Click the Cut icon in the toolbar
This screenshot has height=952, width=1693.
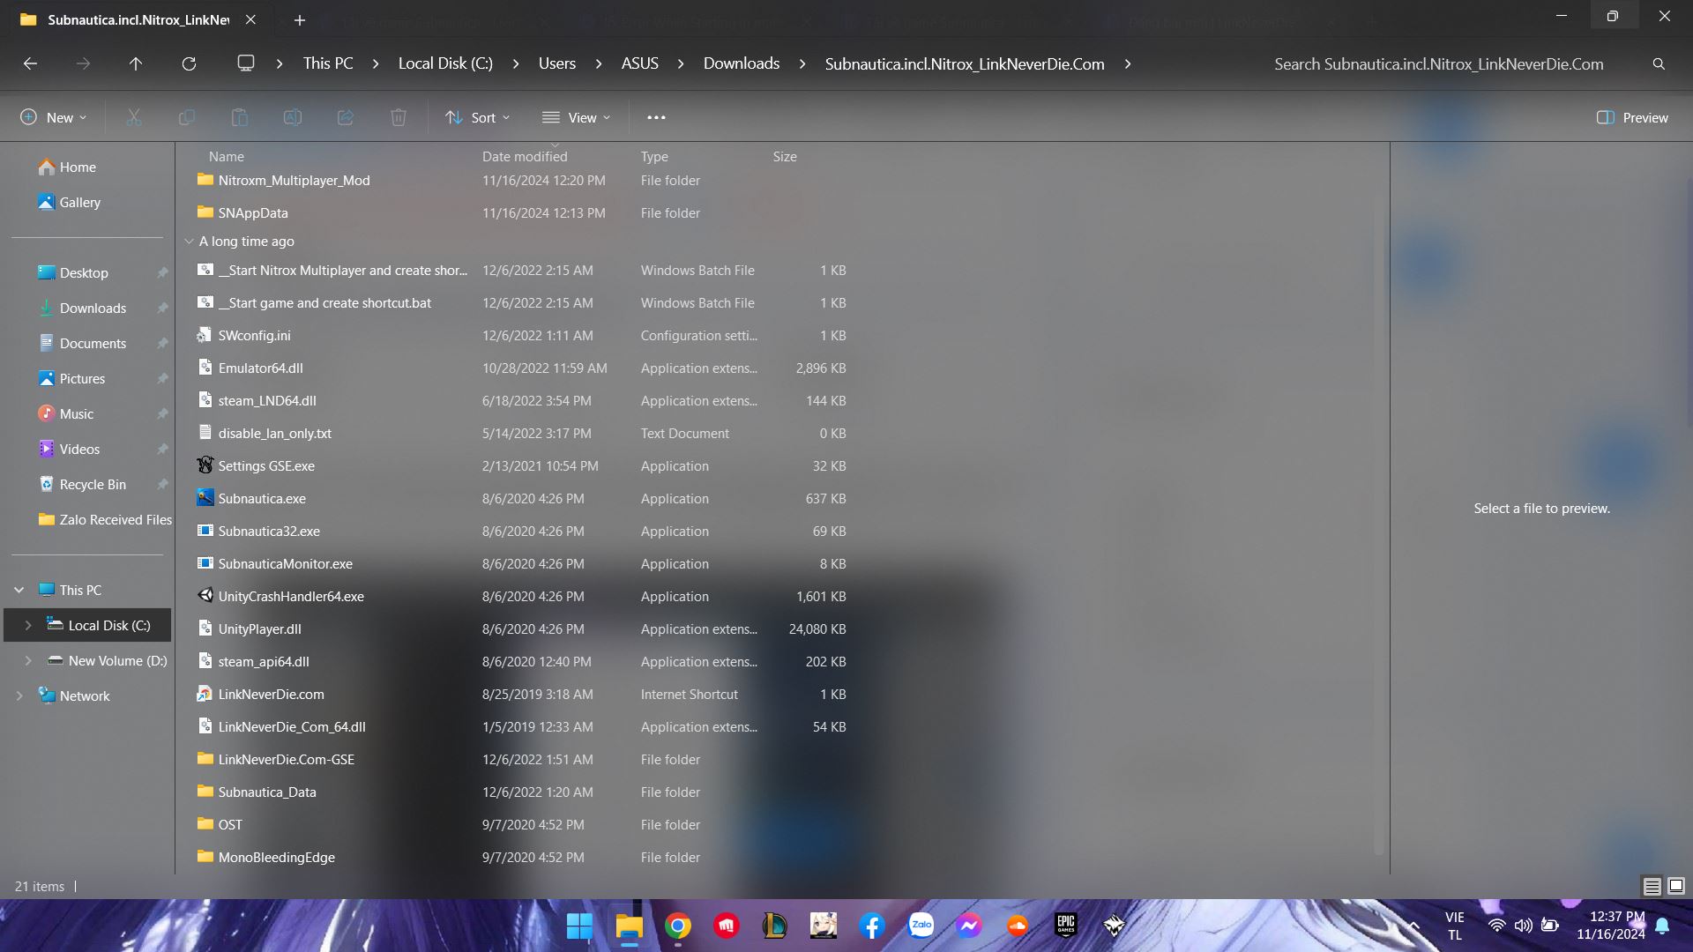click(133, 116)
